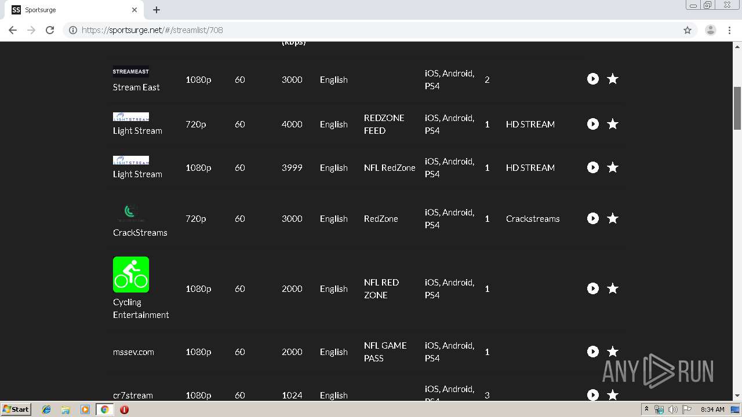Go back in browser
This screenshot has width=742, height=417.
pyautogui.click(x=13, y=30)
